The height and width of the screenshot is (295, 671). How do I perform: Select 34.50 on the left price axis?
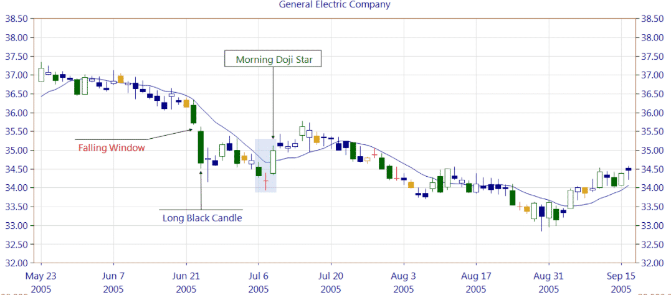pos(16,169)
